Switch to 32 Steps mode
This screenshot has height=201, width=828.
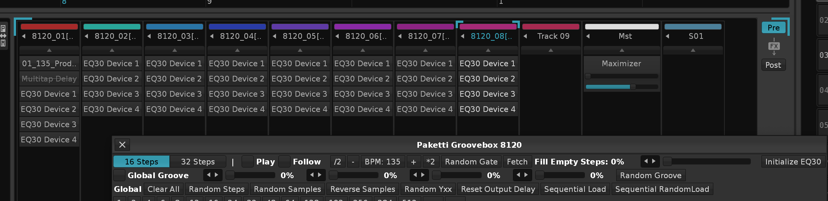pyautogui.click(x=198, y=162)
